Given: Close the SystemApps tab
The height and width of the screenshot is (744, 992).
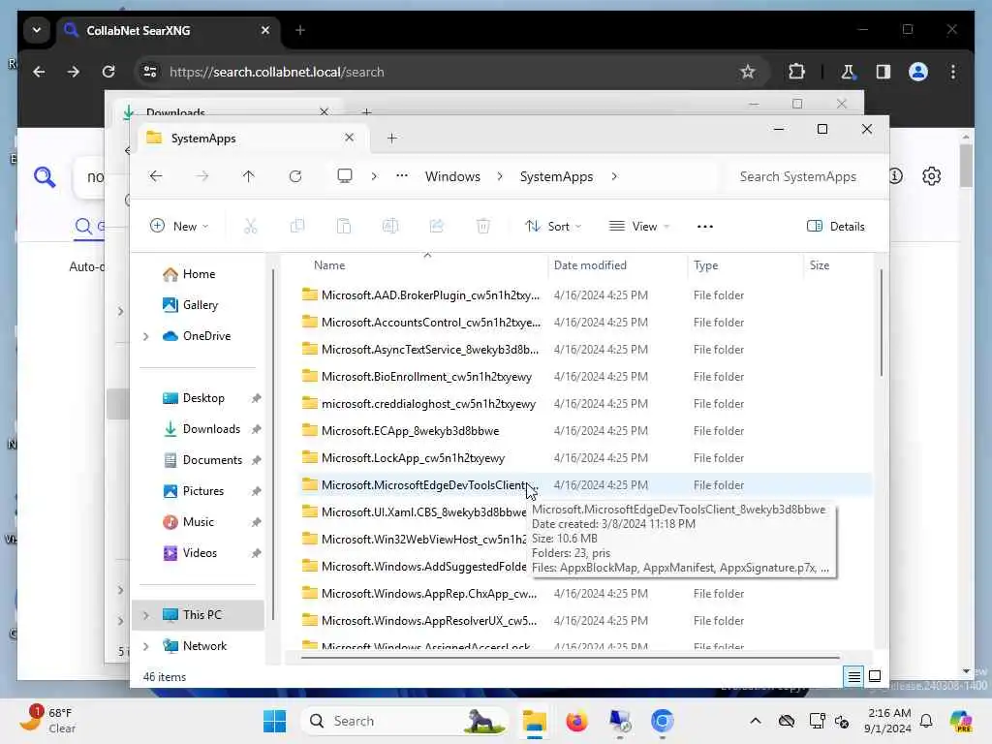Looking at the screenshot, I should coord(349,138).
